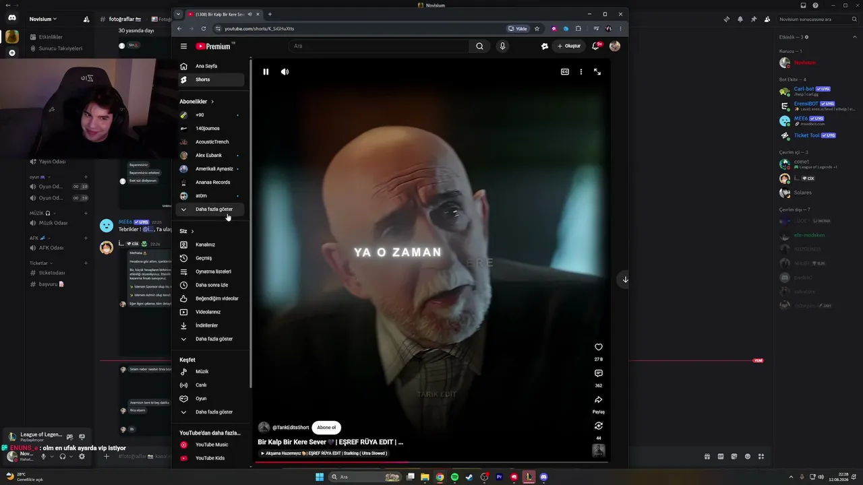This screenshot has height=485, width=863.
Task: Open the Windows Start menu
Action: click(320, 477)
